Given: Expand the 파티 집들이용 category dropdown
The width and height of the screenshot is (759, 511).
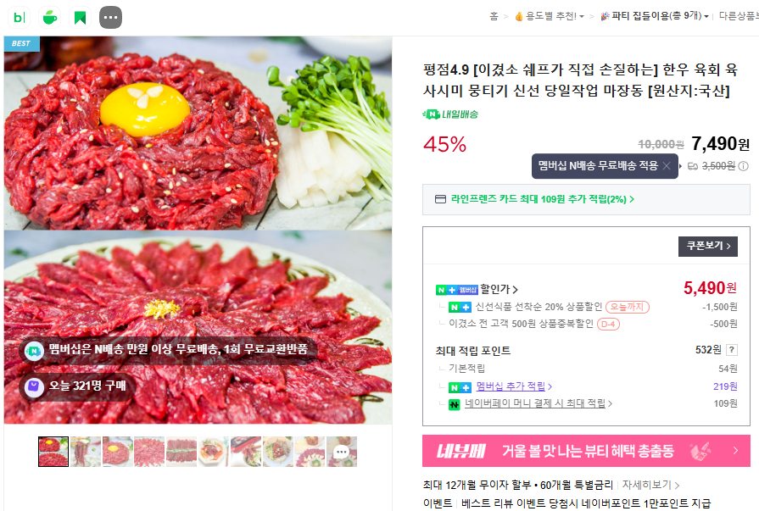Looking at the screenshot, I should point(655,16).
